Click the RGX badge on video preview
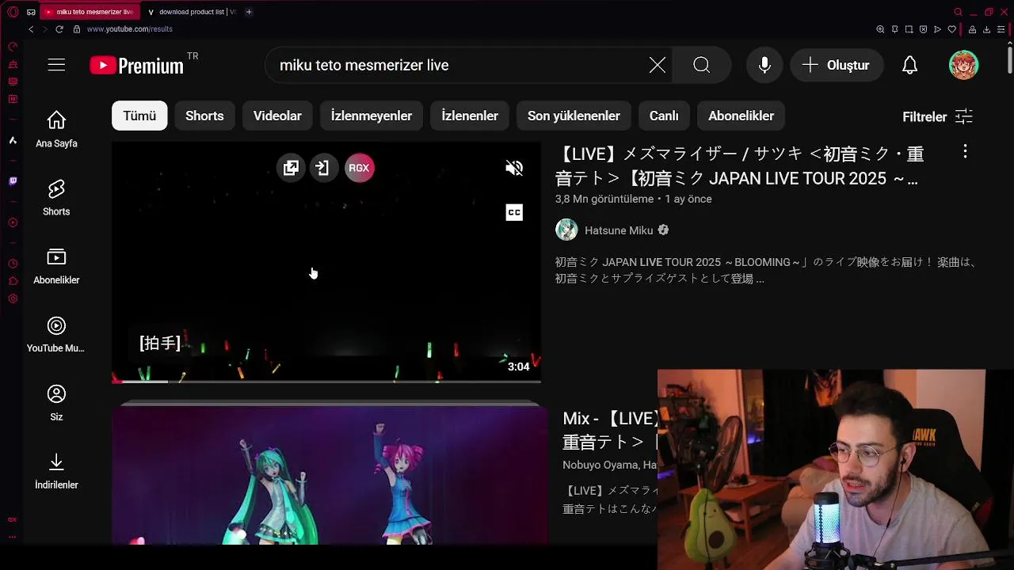 tap(359, 168)
